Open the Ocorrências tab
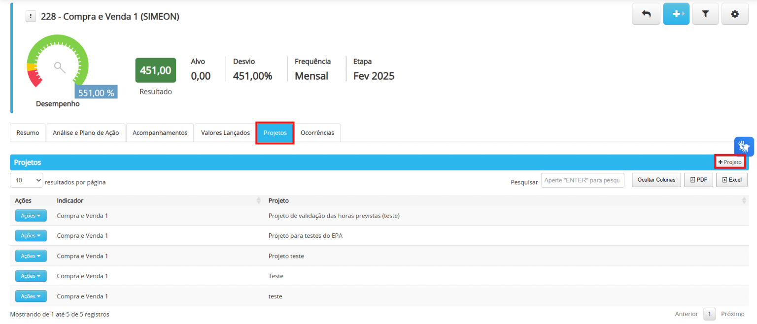757x324 pixels. 317,133
